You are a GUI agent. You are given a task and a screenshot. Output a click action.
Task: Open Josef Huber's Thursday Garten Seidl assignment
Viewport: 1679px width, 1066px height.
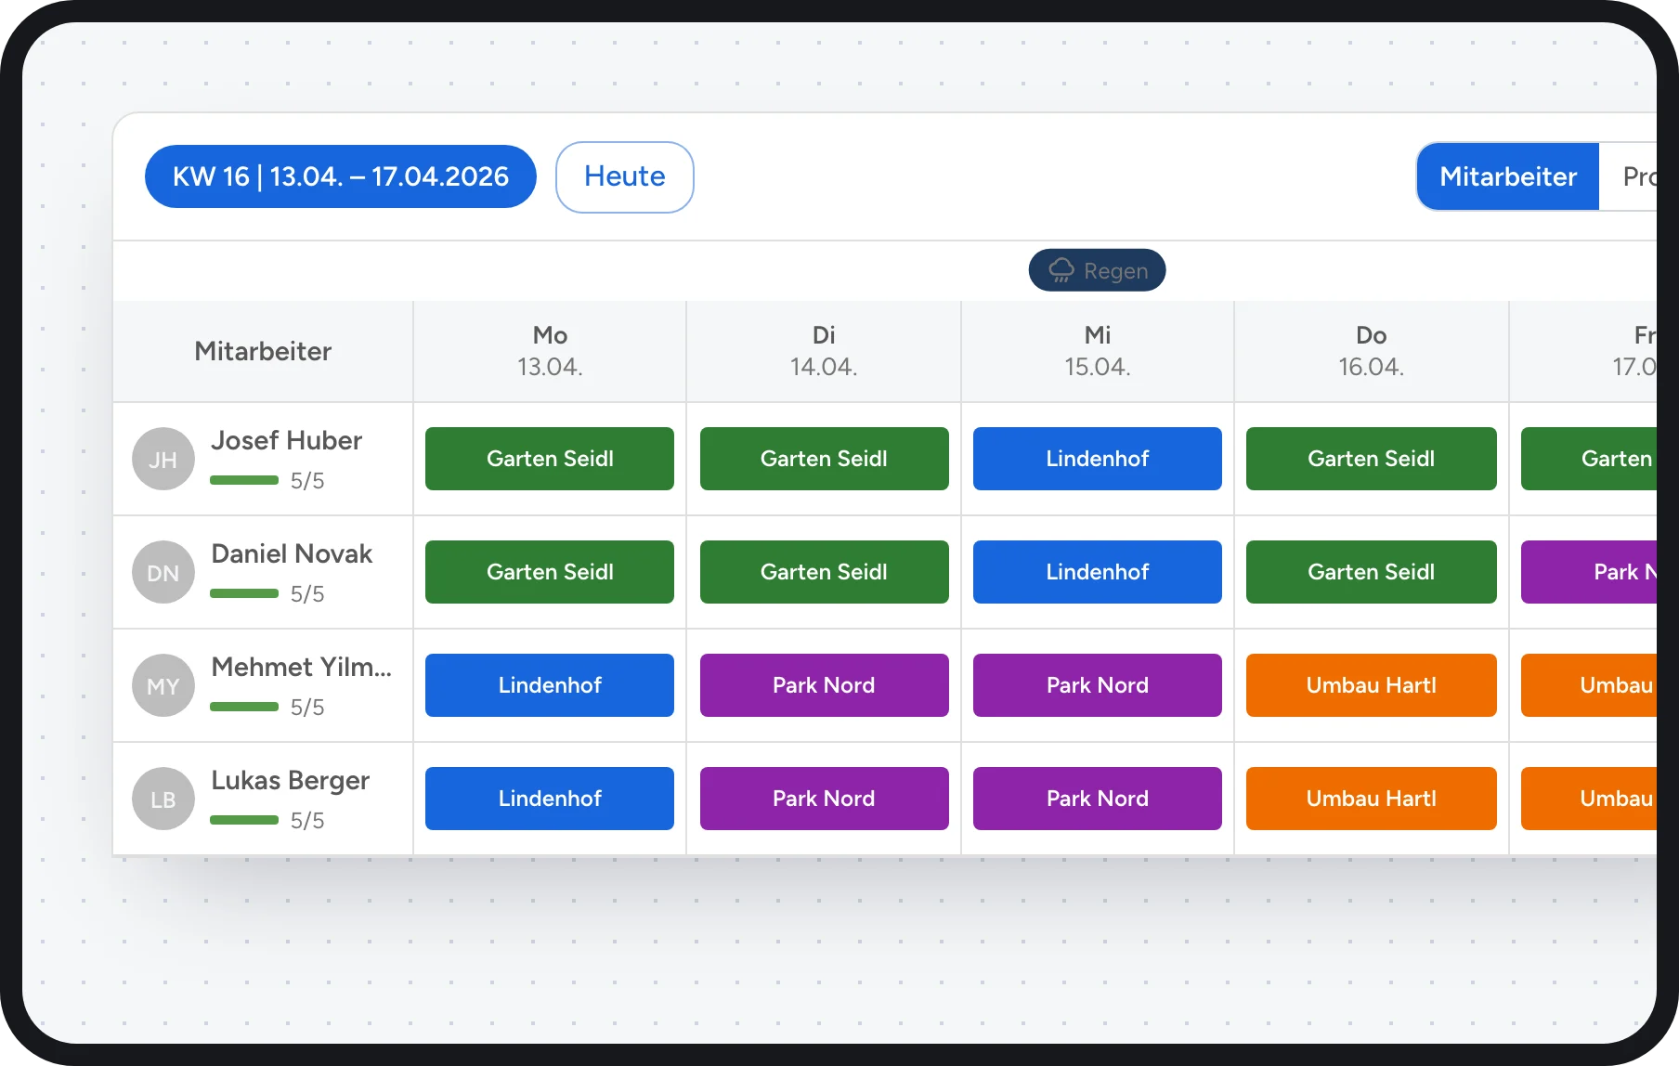pyautogui.click(x=1372, y=459)
